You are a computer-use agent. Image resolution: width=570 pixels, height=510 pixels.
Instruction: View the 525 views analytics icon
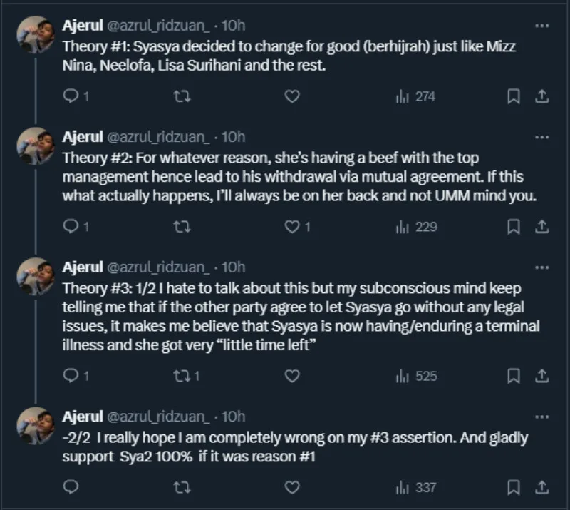pyautogui.click(x=401, y=375)
